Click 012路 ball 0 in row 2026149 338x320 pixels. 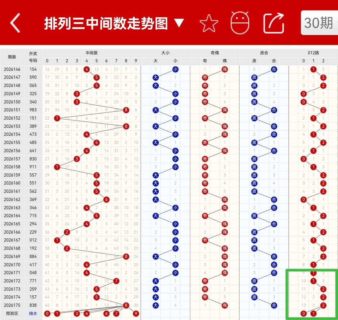(x=304, y=94)
